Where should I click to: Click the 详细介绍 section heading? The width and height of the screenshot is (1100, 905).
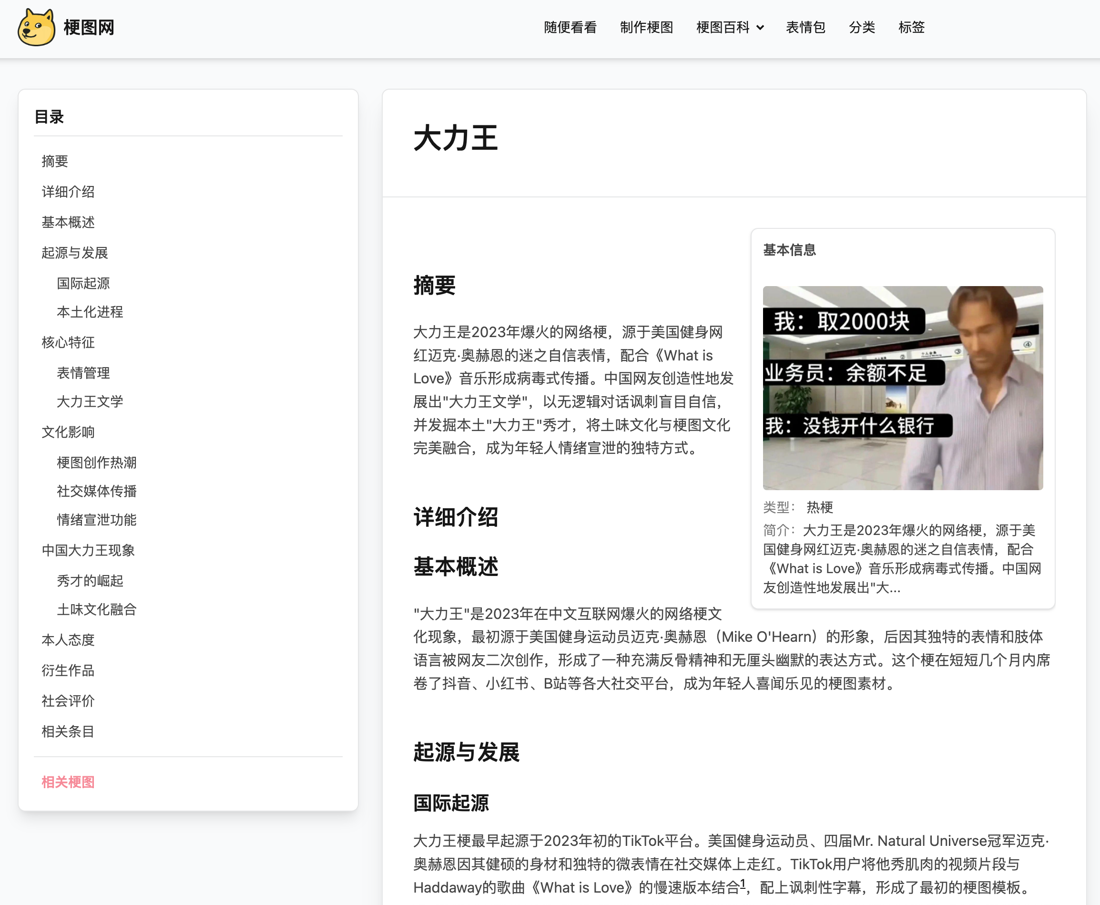456,518
